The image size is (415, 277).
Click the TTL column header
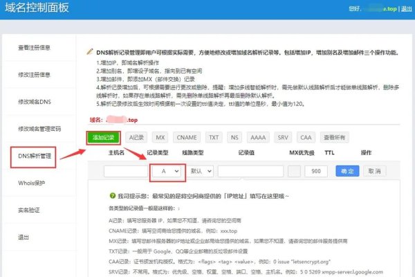click(329, 152)
